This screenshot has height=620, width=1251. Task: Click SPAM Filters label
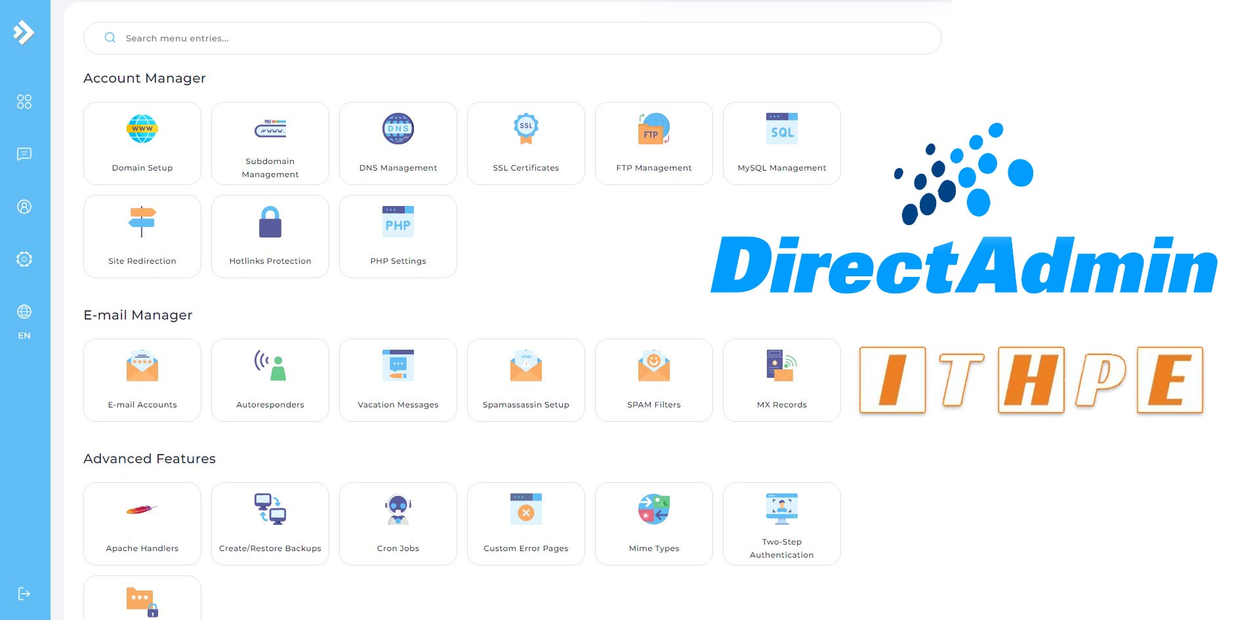(654, 405)
